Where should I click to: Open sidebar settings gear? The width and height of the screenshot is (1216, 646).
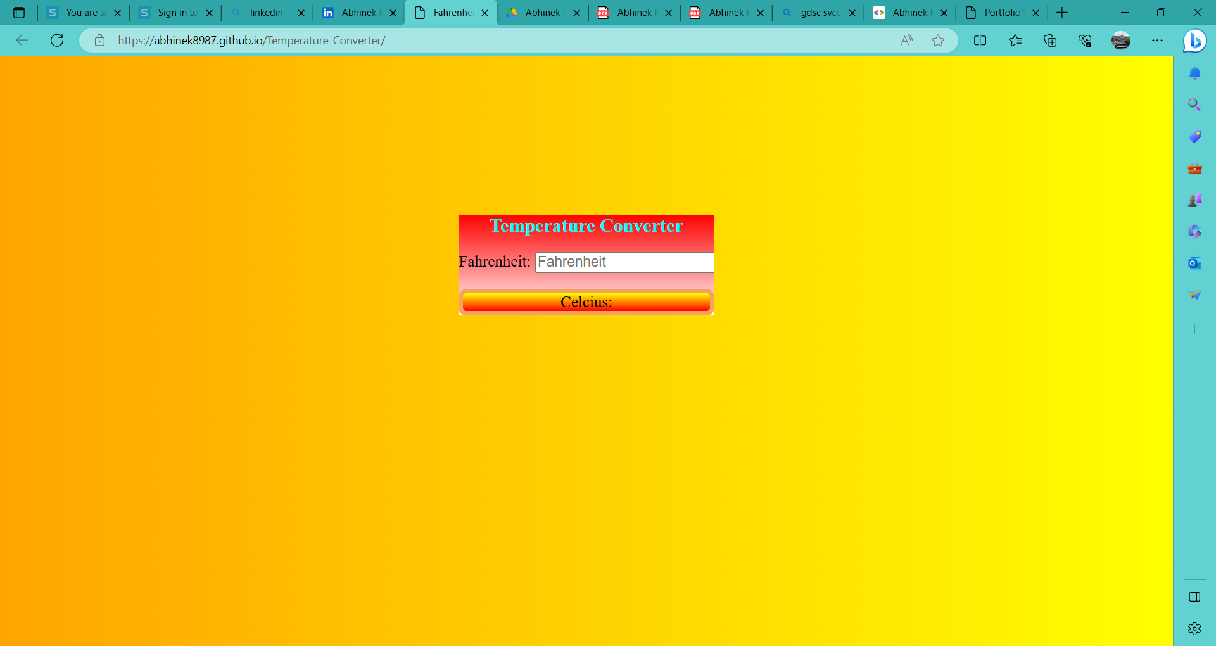tap(1194, 629)
